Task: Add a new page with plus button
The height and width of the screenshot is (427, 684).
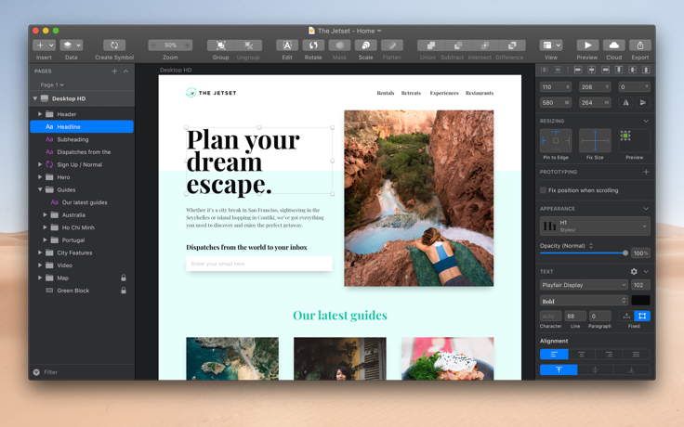Action: click(114, 71)
